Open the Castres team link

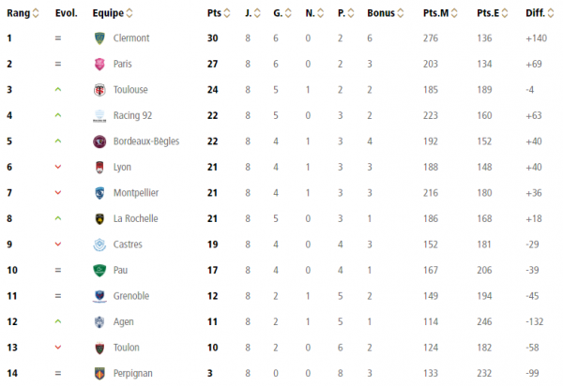(129, 245)
